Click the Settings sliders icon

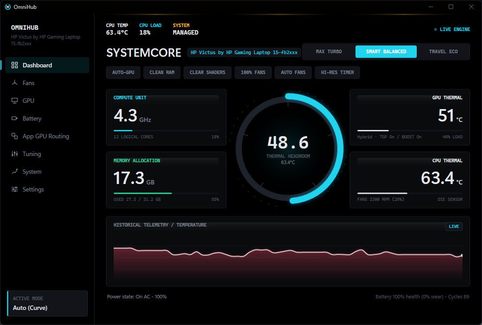tap(15, 189)
